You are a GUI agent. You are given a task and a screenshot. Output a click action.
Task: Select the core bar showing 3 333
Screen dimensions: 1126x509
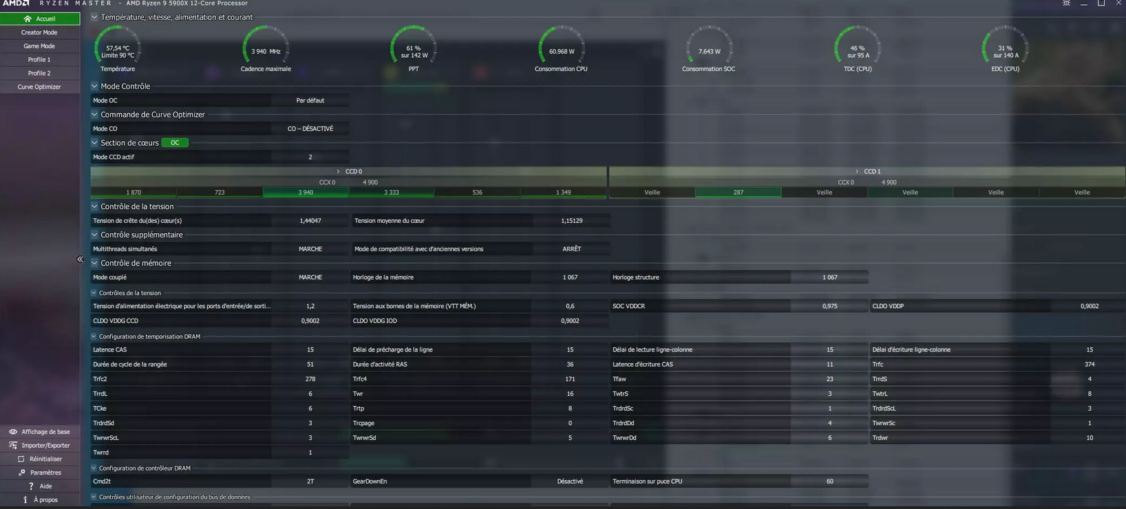point(392,193)
